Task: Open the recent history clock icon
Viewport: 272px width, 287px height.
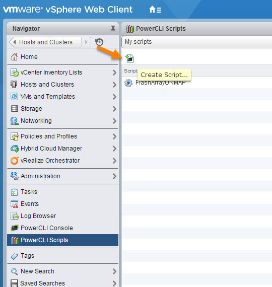Action: pyautogui.click(x=99, y=42)
